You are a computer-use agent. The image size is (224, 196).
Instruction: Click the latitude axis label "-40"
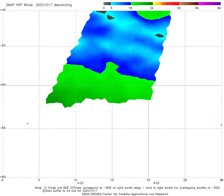(x=3, y=10)
